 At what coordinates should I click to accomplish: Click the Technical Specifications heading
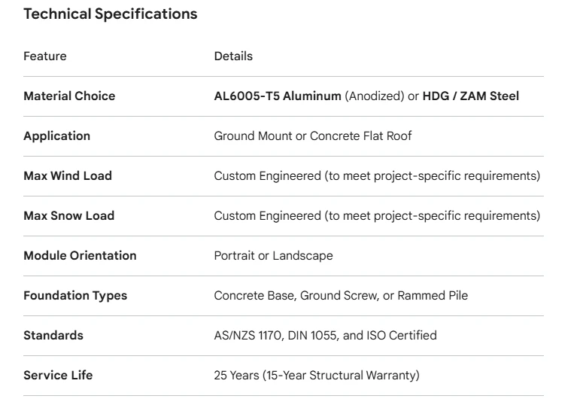coord(111,14)
